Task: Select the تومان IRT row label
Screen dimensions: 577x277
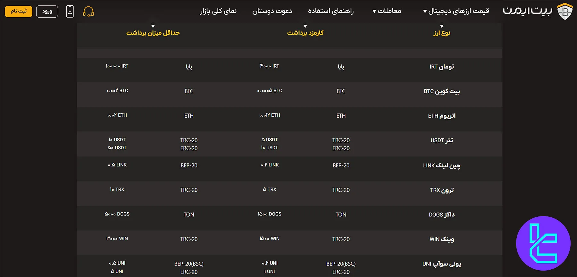Action: pos(442,67)
